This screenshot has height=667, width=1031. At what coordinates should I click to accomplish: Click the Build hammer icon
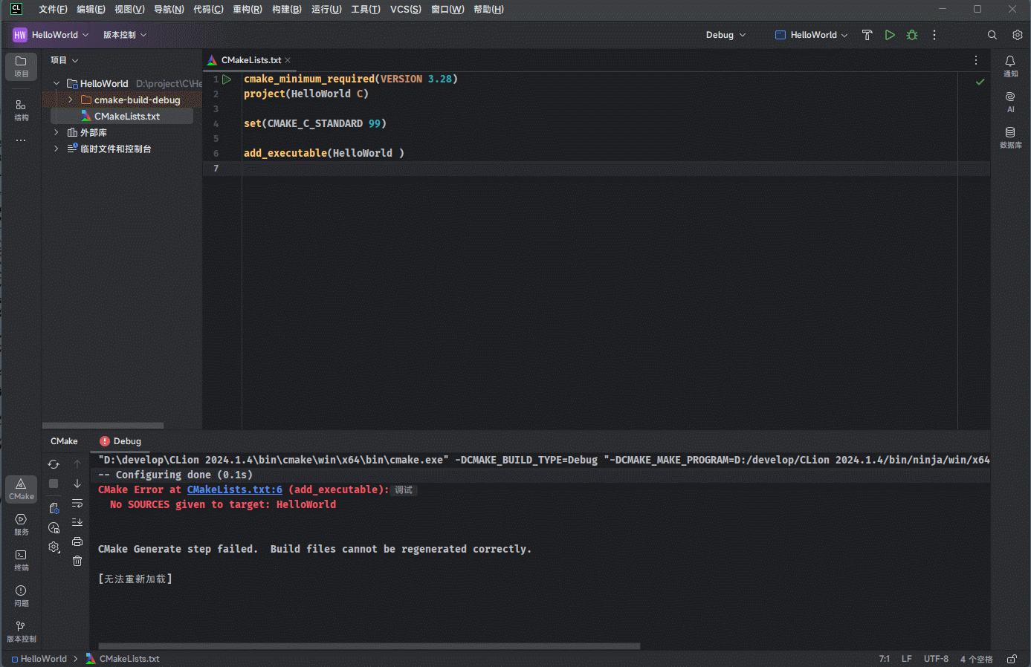coord(867,35)
